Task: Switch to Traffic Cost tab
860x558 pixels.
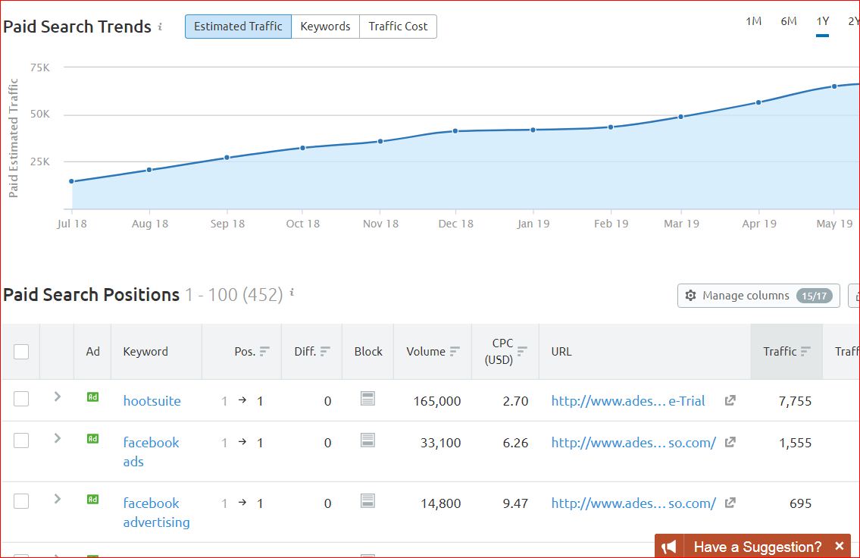Action: tap(399, 27)
